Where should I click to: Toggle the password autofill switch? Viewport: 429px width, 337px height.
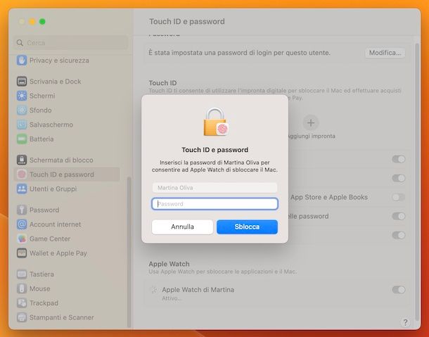(x=398, y=216)
